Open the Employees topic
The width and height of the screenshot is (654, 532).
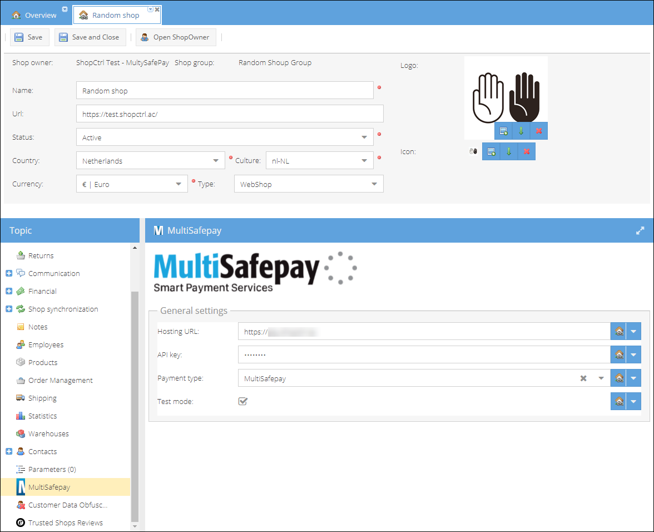[46, 344]
